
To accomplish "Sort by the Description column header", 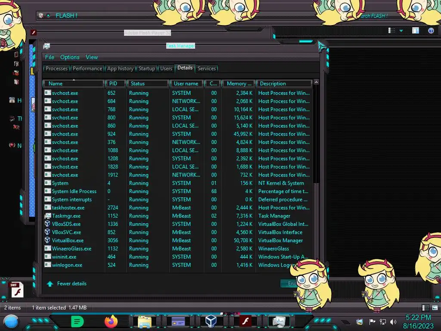I will [284, 84].
